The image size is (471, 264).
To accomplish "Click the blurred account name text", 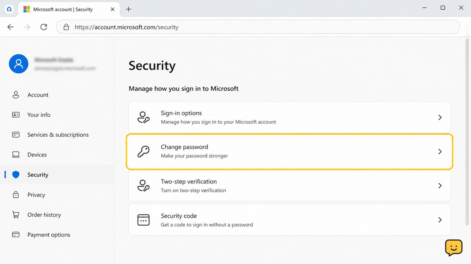I will coord(54,60).
